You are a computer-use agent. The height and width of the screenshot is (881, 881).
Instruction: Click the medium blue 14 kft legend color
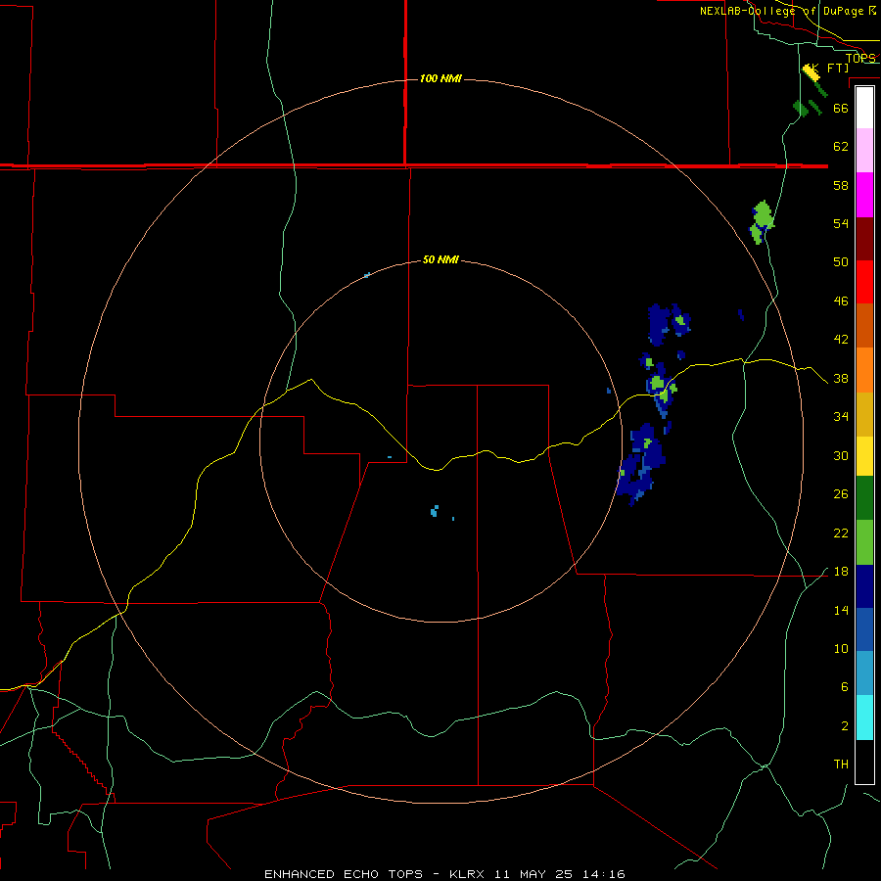[x=864, y=629]
